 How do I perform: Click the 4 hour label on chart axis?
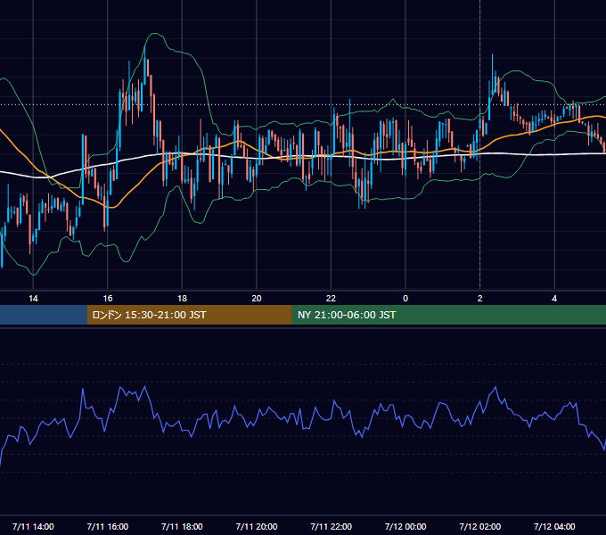pyautogui.click(x=554, y=299)
